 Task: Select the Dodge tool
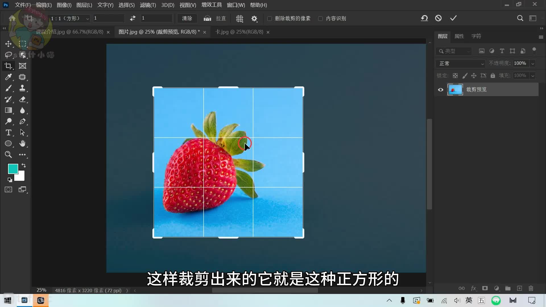pyautogui.click(x=8, y=121)
